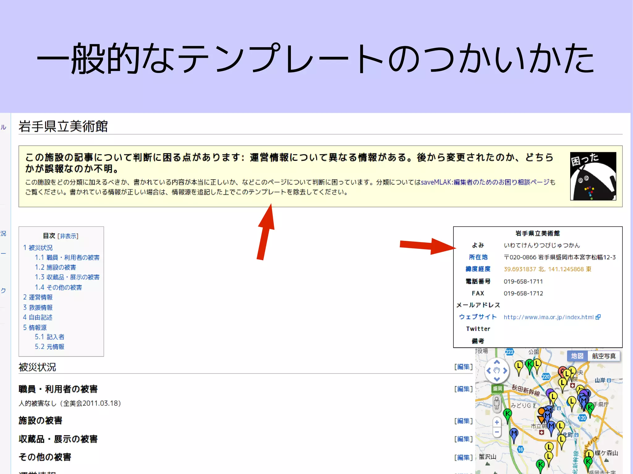Open TOC entry 1.2 施設の被害

click(55, 267)
